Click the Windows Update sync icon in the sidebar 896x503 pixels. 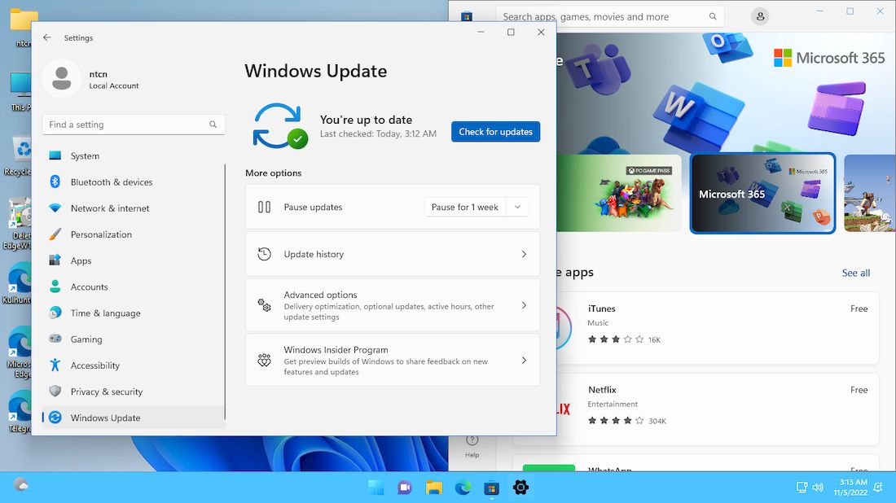point(55,418)
